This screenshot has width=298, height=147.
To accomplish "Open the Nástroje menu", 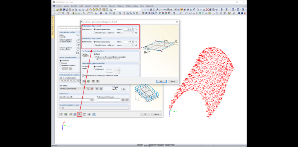I will pyautogui.click(x=104, y=6).
